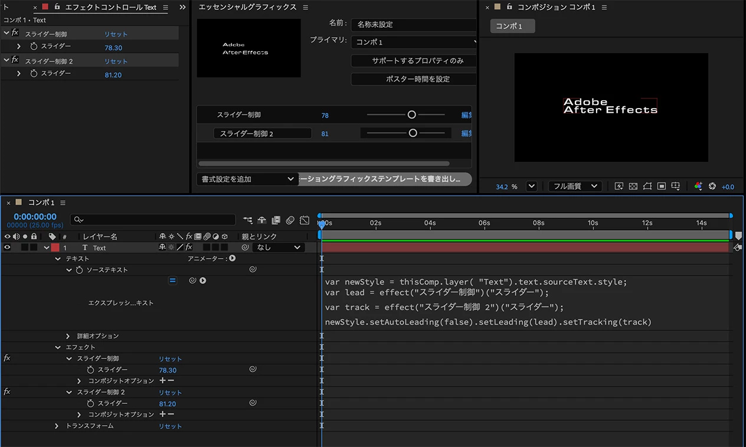Image resolution: width=746 pixels, height=447 pixels.
Task: Click the 名前 field showing 名称未設定
Action: coord(414,25)
